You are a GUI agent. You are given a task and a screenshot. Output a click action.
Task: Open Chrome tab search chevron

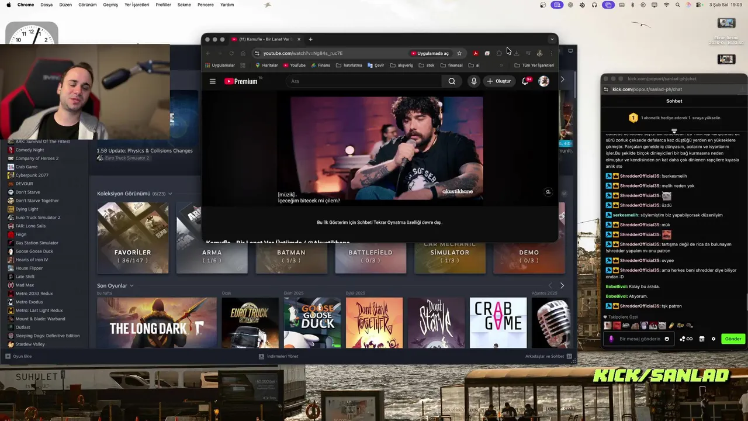(552, 39)
